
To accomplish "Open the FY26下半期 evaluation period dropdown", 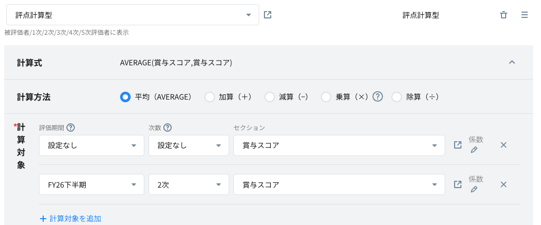I will coord(92,184).
